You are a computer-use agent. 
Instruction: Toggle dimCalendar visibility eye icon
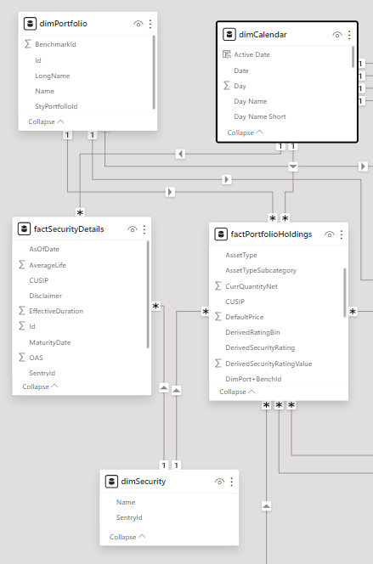point(337,35)
